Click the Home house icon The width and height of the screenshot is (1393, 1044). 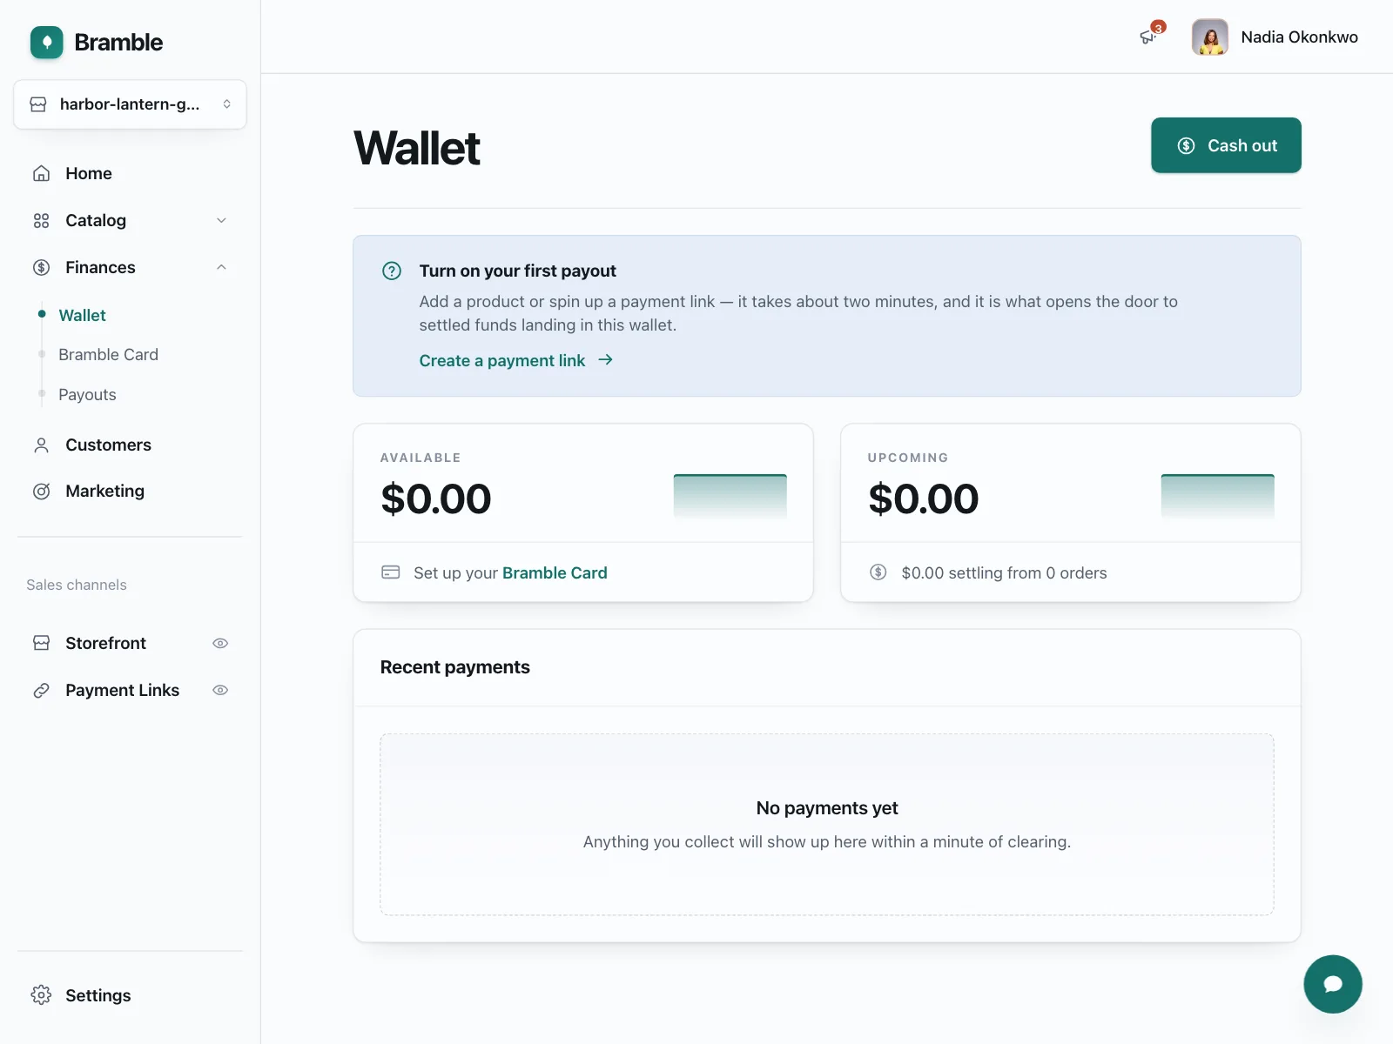41,173
